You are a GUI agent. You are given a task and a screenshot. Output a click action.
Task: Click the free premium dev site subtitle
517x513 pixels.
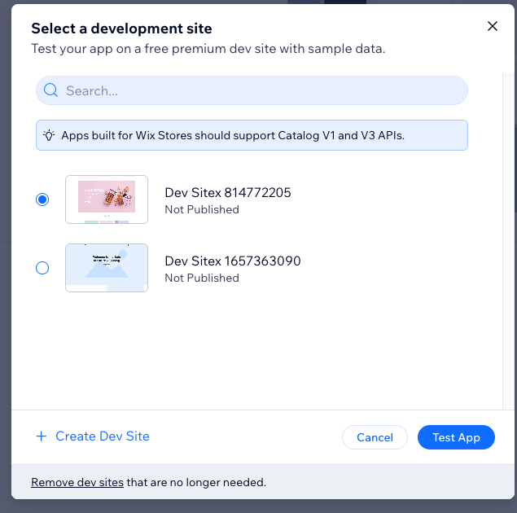tap(208, 49)
